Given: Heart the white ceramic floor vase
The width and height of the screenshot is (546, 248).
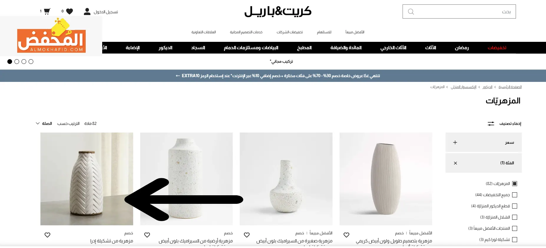Looking at the screenshot, I should coord(147,235).
